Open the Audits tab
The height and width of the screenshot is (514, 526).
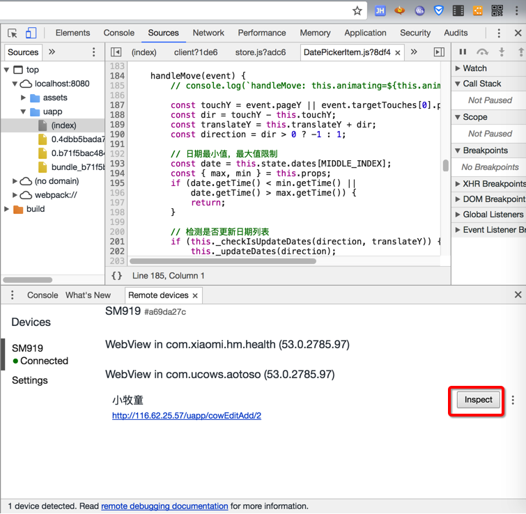click(456, 33)
